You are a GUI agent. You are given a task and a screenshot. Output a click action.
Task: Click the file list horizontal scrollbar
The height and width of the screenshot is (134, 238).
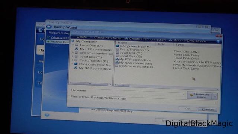click(167, 87)
